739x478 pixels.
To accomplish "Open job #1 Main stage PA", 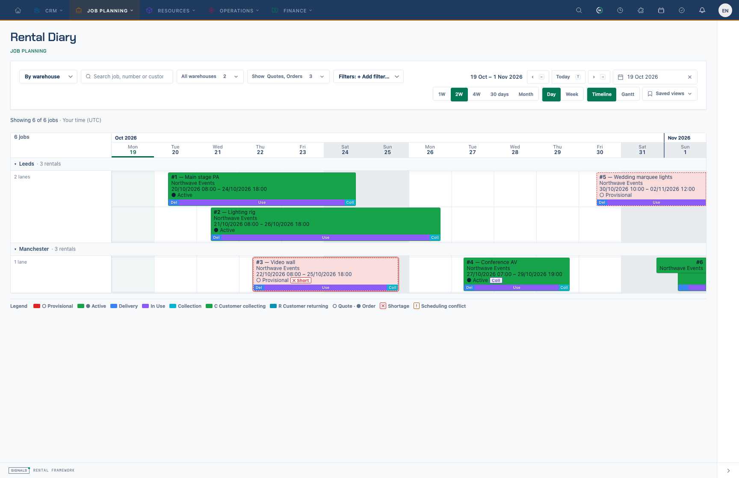I will tap(262, 189).
